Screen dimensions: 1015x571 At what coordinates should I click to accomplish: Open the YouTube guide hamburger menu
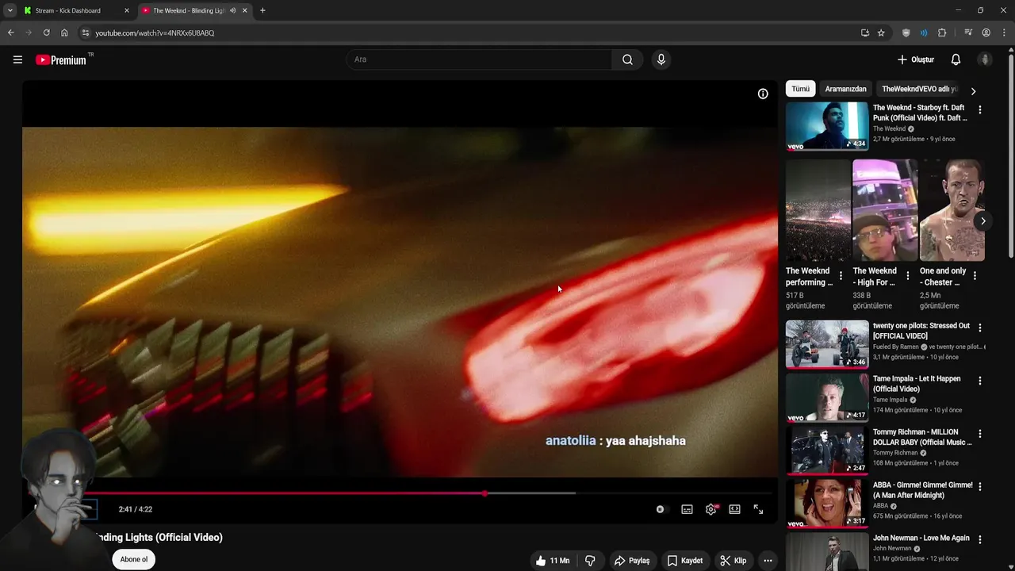click(x=17, y=59)
